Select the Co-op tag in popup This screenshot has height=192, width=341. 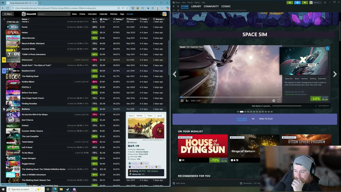coord(149,167)
